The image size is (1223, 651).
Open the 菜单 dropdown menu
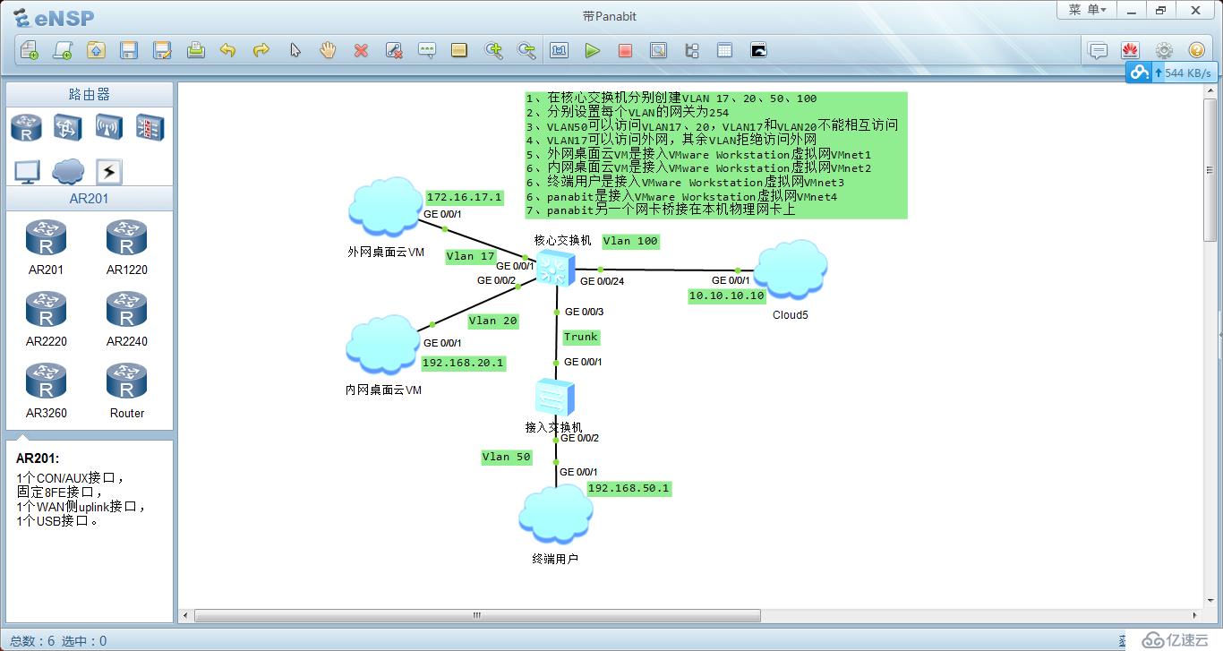click(x=1087, y=10)
